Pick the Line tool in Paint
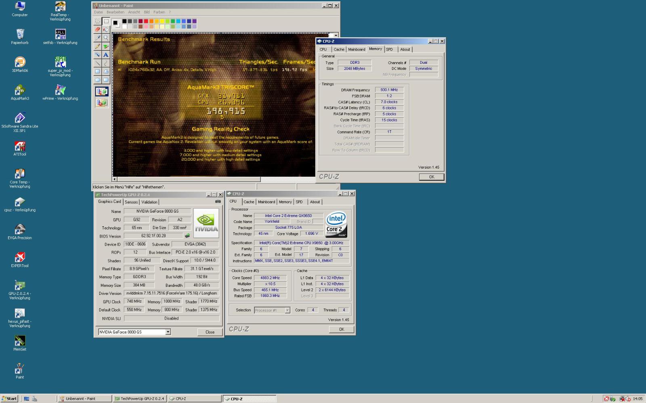 (x=97, y=63)
